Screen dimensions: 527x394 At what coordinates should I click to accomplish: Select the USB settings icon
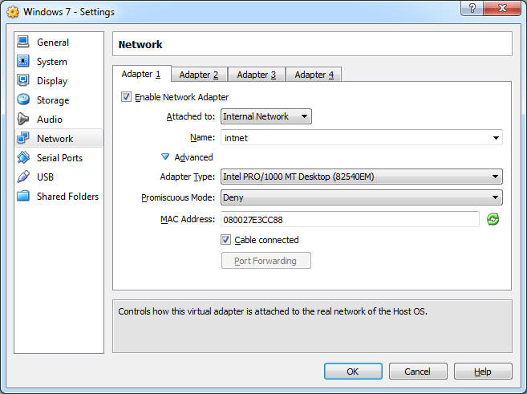(22, 177)
